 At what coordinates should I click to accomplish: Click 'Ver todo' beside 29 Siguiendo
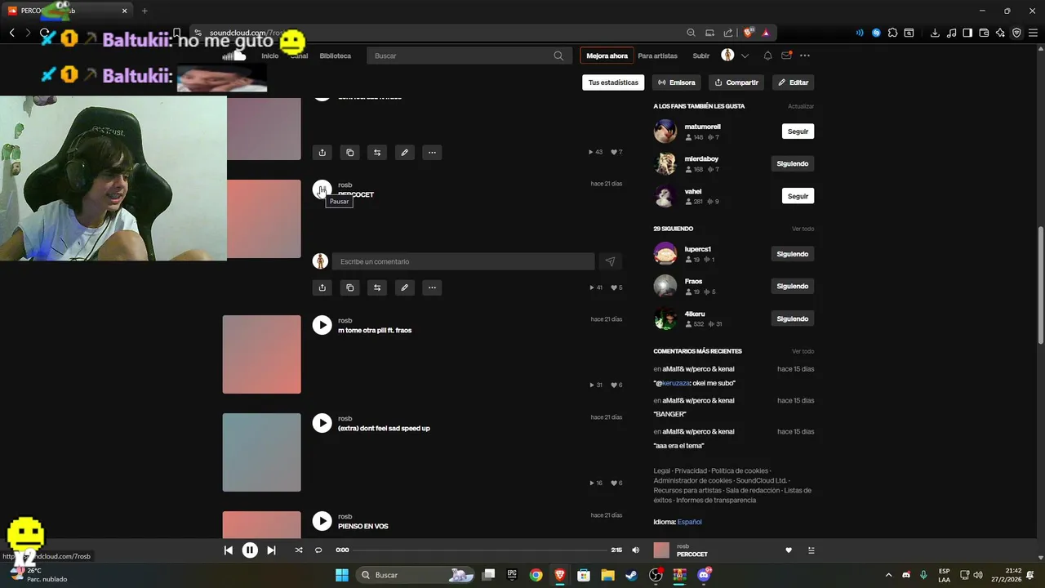[x=803, y=229]
